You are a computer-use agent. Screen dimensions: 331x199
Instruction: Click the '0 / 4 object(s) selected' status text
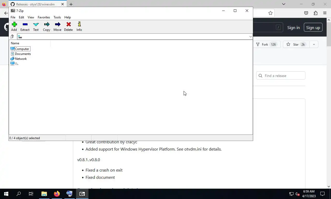[x=25, y=138]
